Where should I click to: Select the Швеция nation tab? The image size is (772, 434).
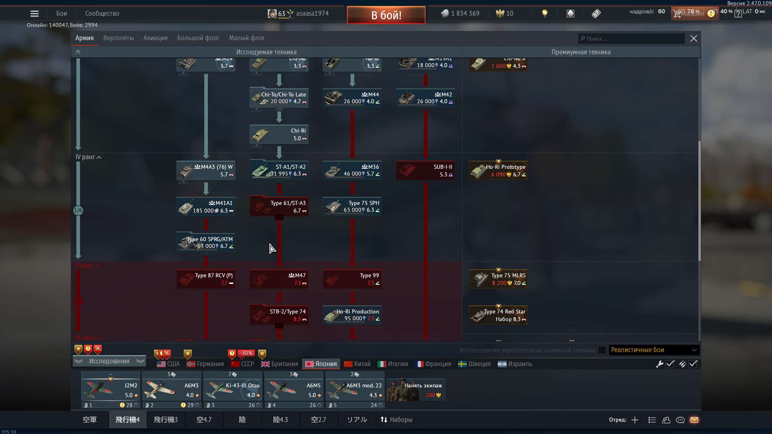(x=474, y=364)
